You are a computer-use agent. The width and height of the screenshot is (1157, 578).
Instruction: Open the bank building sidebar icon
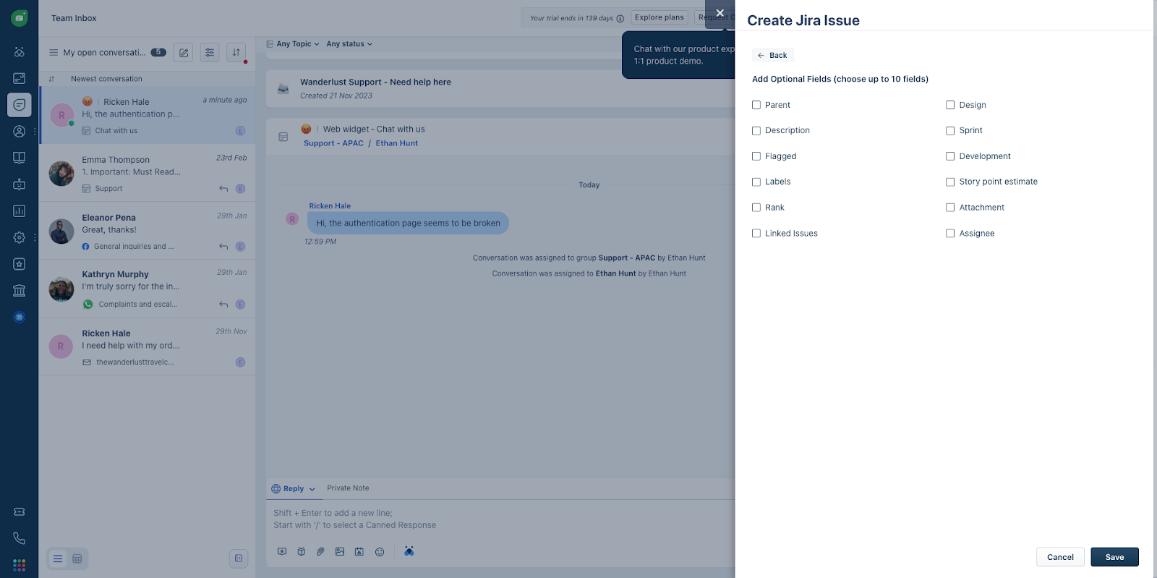pos(20,291)
